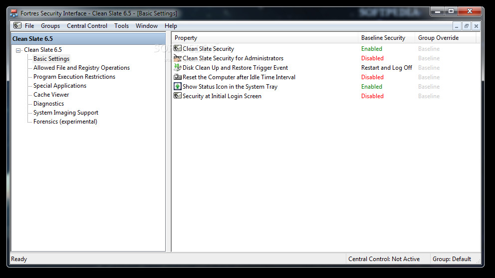Screen dimensions: 495x278
Task: Select Forensics (experimental) node
Action: [65, 122]
